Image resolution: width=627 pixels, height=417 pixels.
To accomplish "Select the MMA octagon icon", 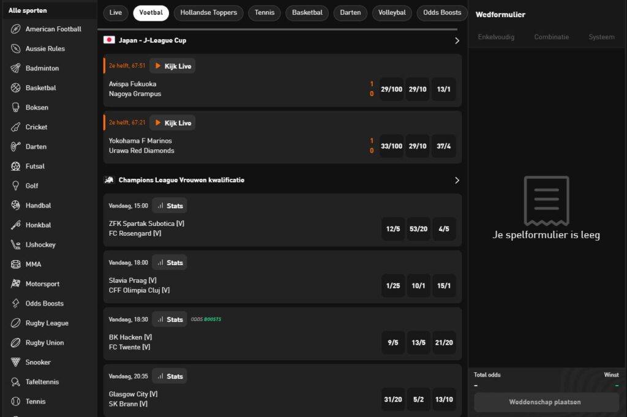I will point(15,264).
